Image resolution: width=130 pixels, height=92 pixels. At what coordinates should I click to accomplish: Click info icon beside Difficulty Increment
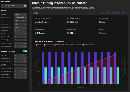12,43
